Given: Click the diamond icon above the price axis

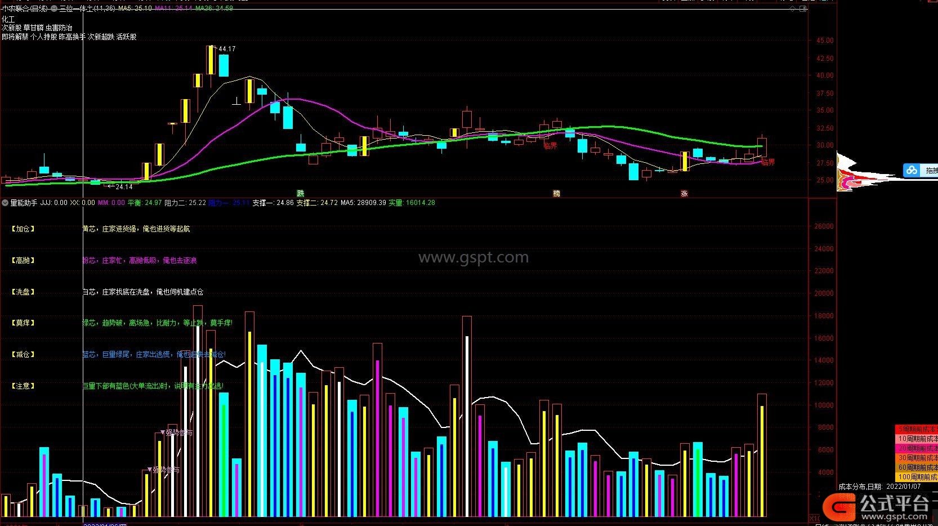Looking at the screenshot, I should [x=793, y=9].
